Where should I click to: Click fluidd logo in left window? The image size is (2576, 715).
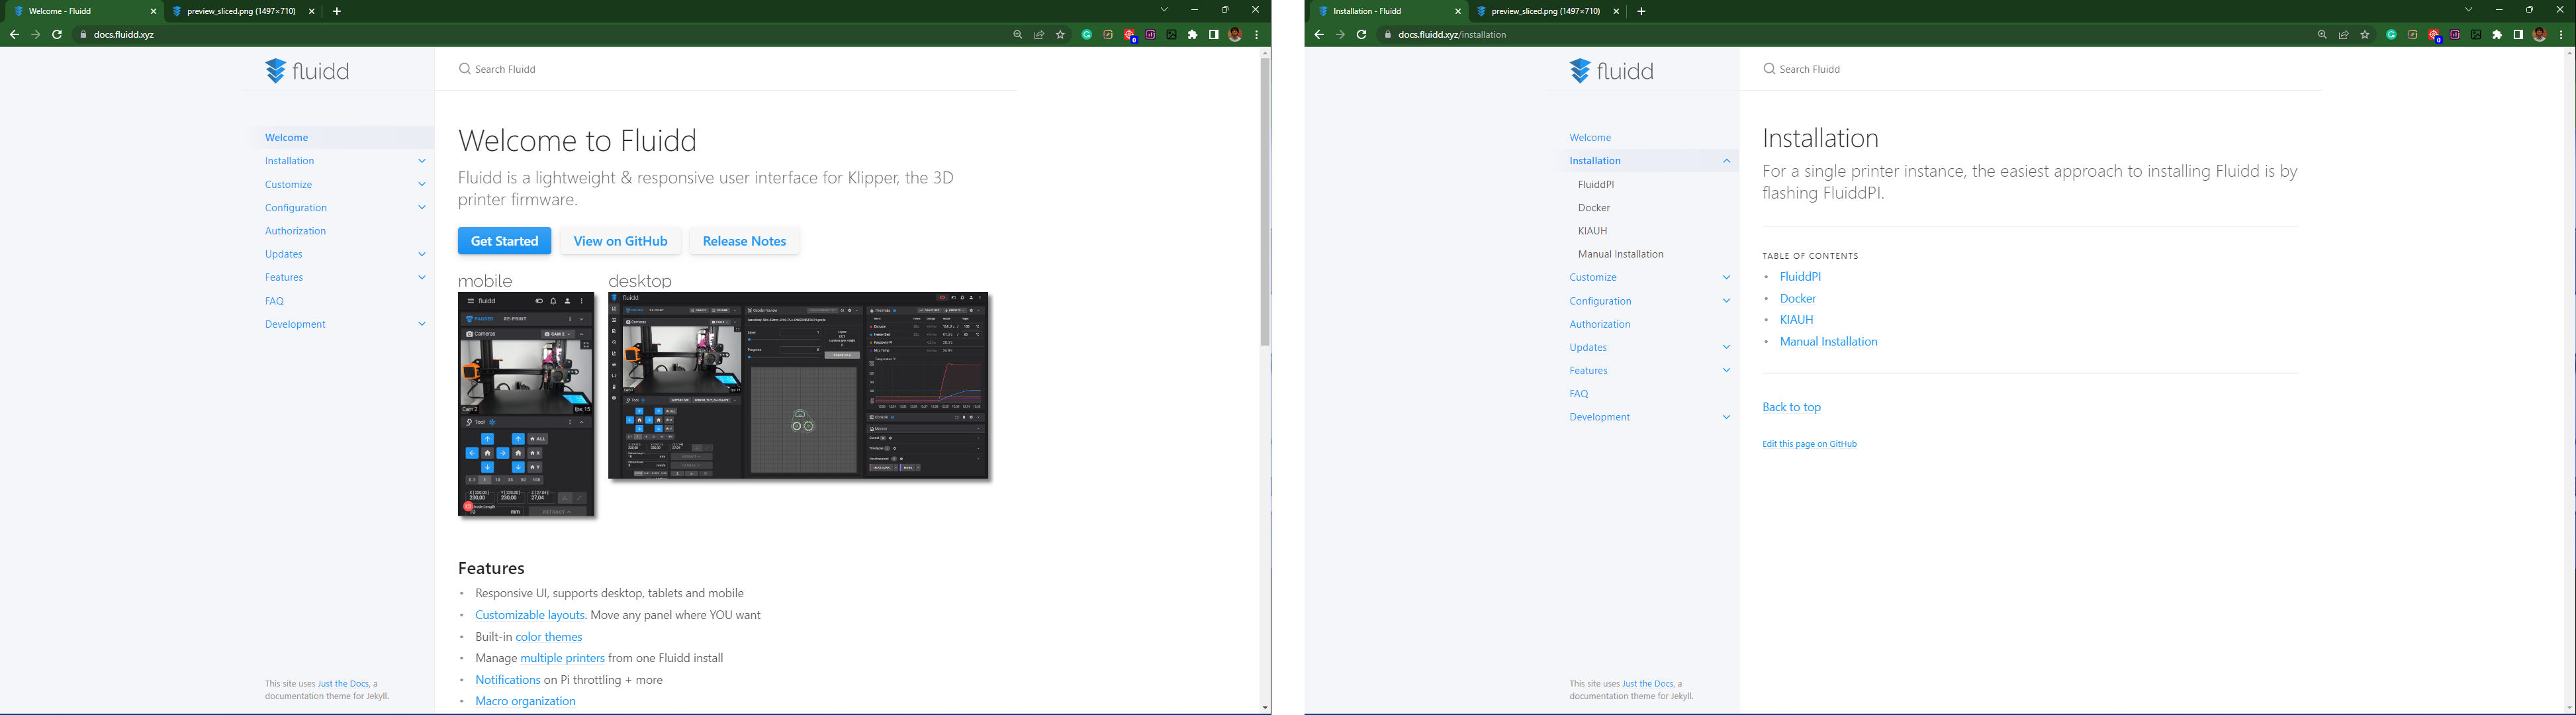click(307, 71)
